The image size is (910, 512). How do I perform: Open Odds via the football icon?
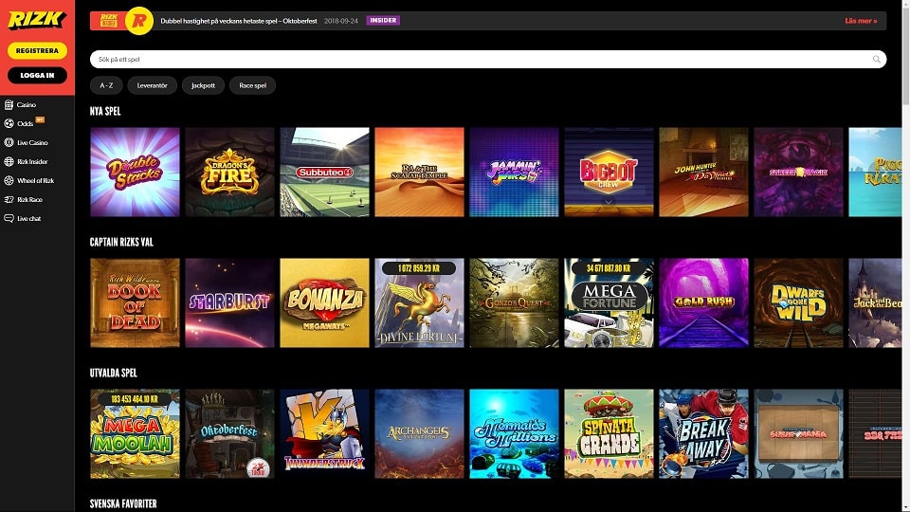(x=9, y=123)
